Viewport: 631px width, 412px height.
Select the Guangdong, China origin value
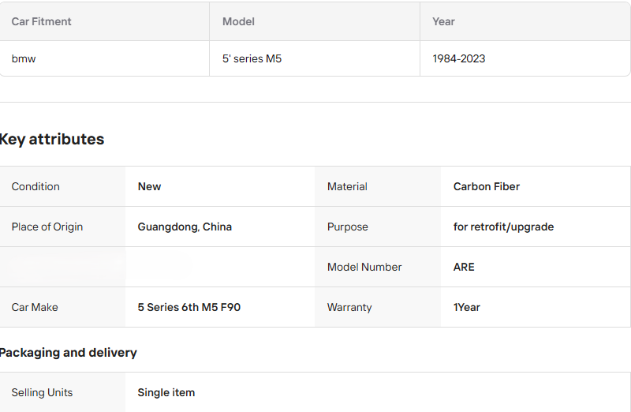point(185,227)
